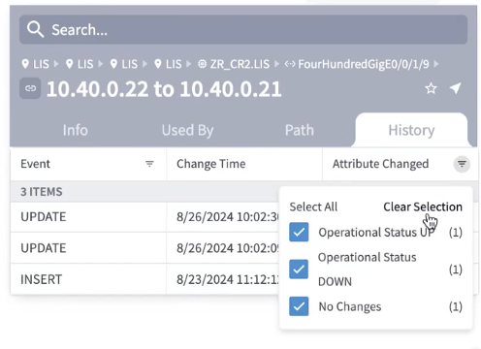Click the 10.40.0.22 to 10.40.0.21 title
The height and width of the screenshot is (349, 481).
pyautogui.click(x=164, y=89)
